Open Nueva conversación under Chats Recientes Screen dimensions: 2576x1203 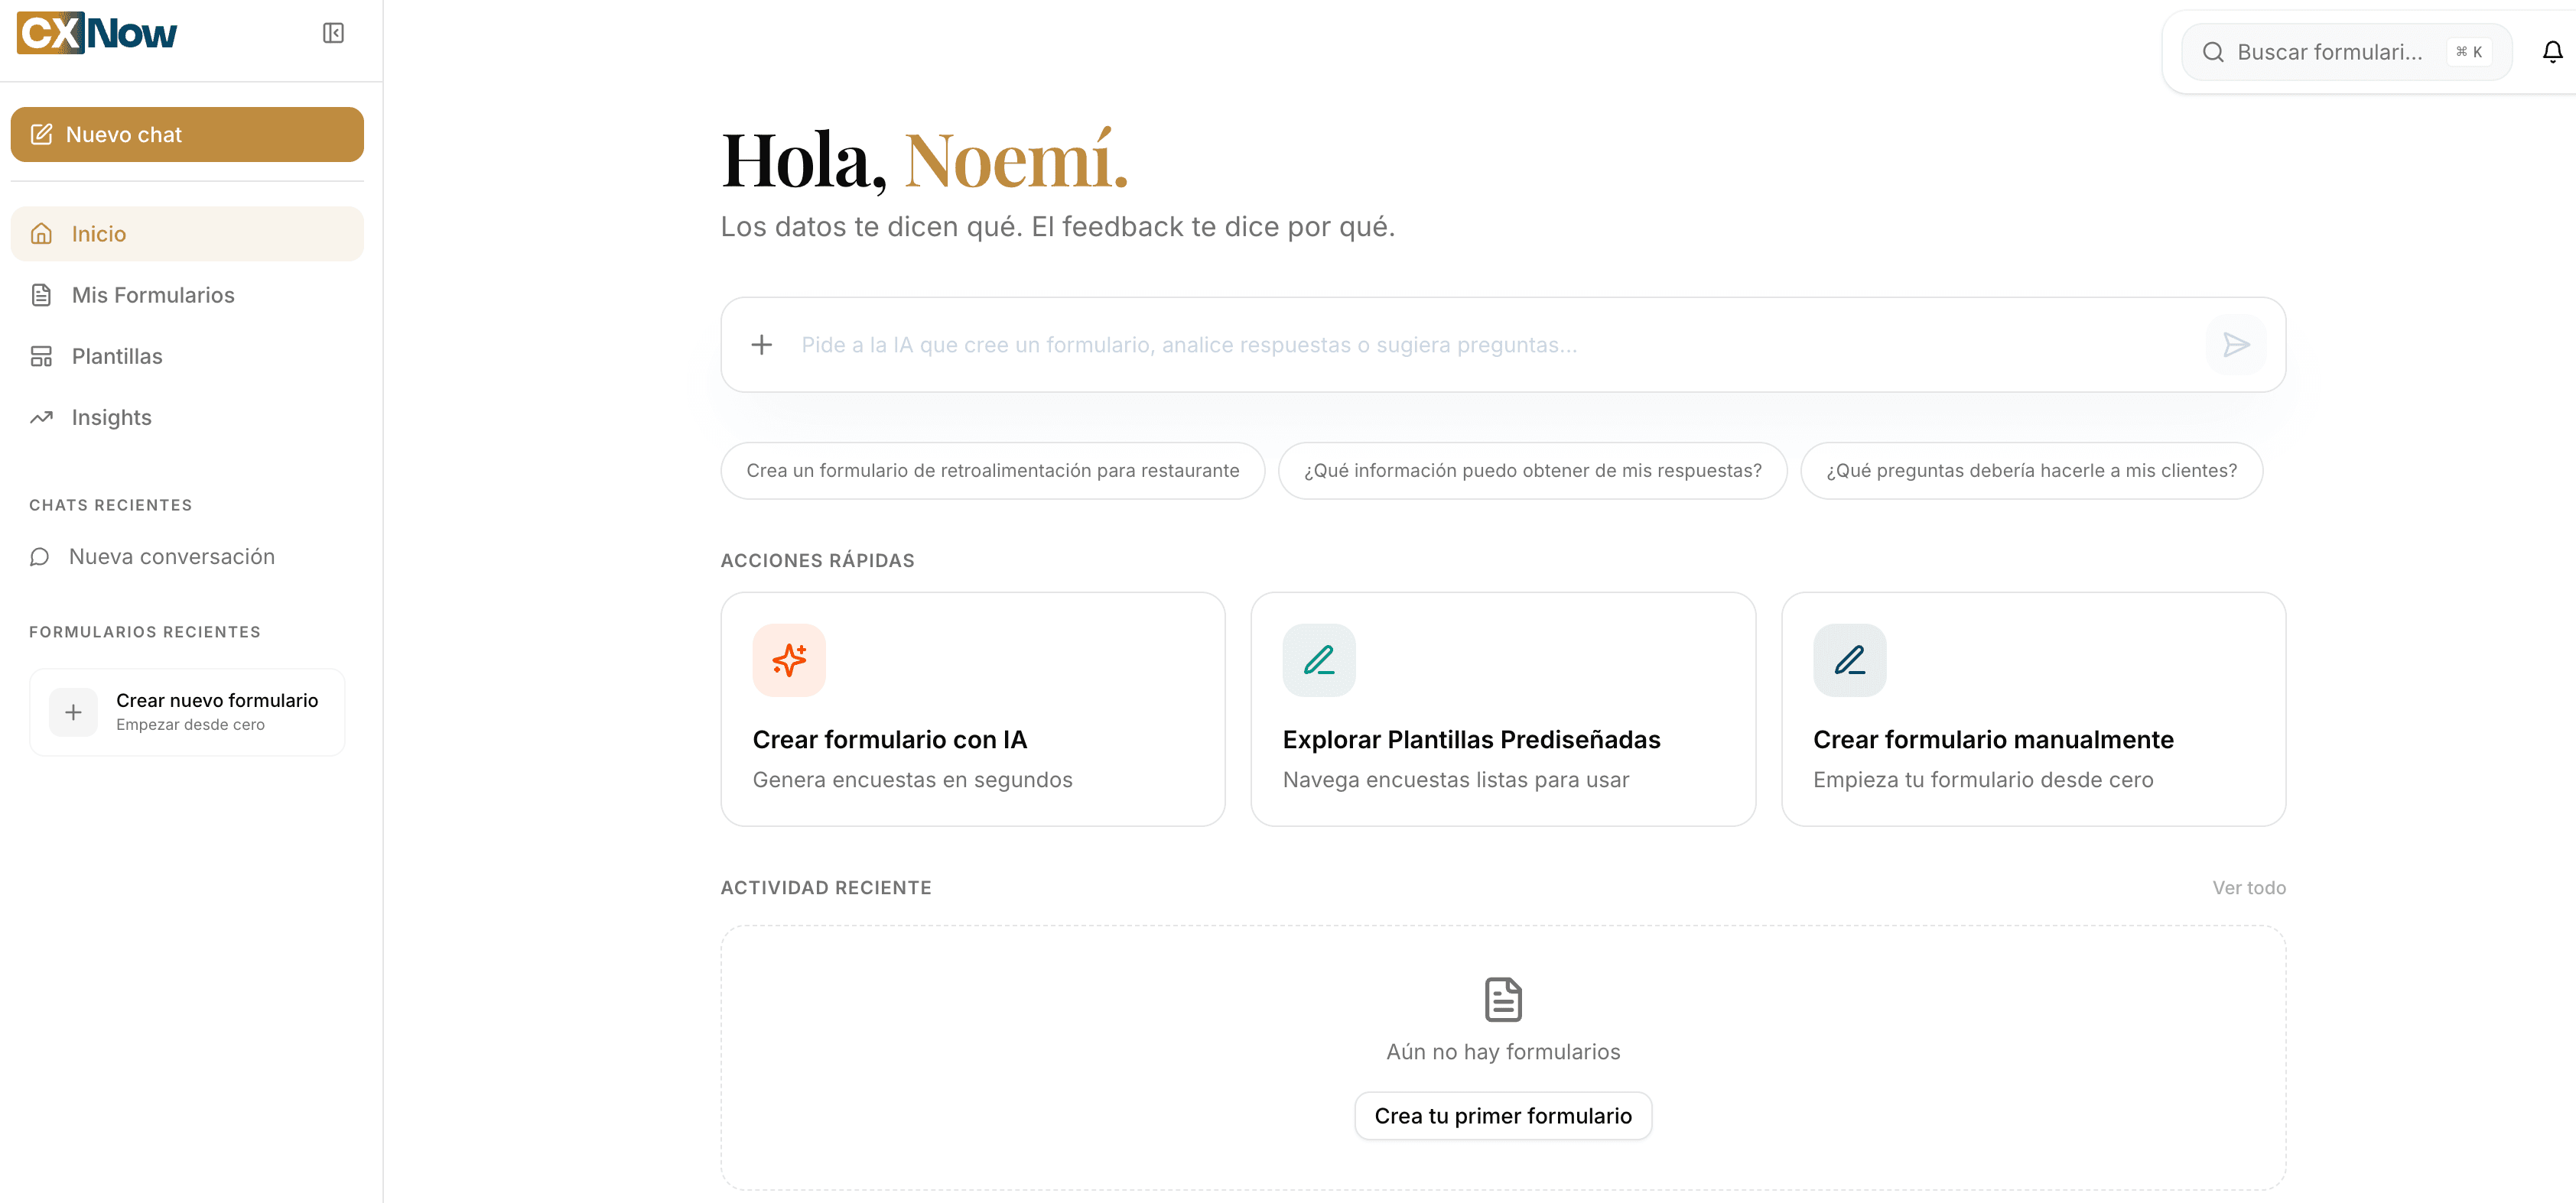(x=171, y=556)
